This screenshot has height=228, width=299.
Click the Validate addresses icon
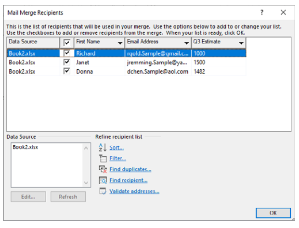point(102,191)
